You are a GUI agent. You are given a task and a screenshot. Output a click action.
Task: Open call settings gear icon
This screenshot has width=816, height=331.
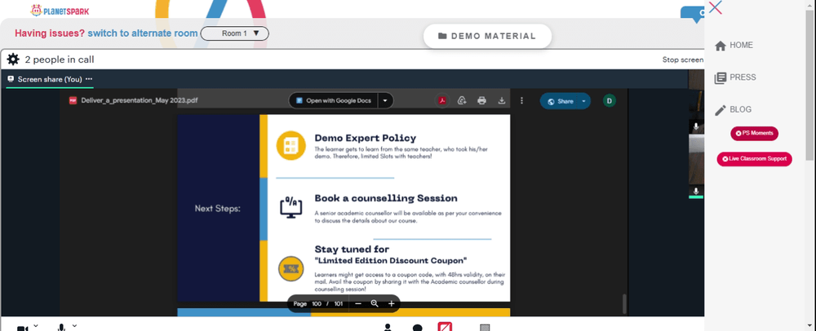point(13,60)
